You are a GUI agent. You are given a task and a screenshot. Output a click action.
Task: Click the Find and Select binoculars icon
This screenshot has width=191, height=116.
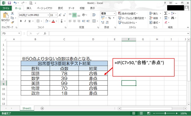pyautogui.click(x=173, y=18)
